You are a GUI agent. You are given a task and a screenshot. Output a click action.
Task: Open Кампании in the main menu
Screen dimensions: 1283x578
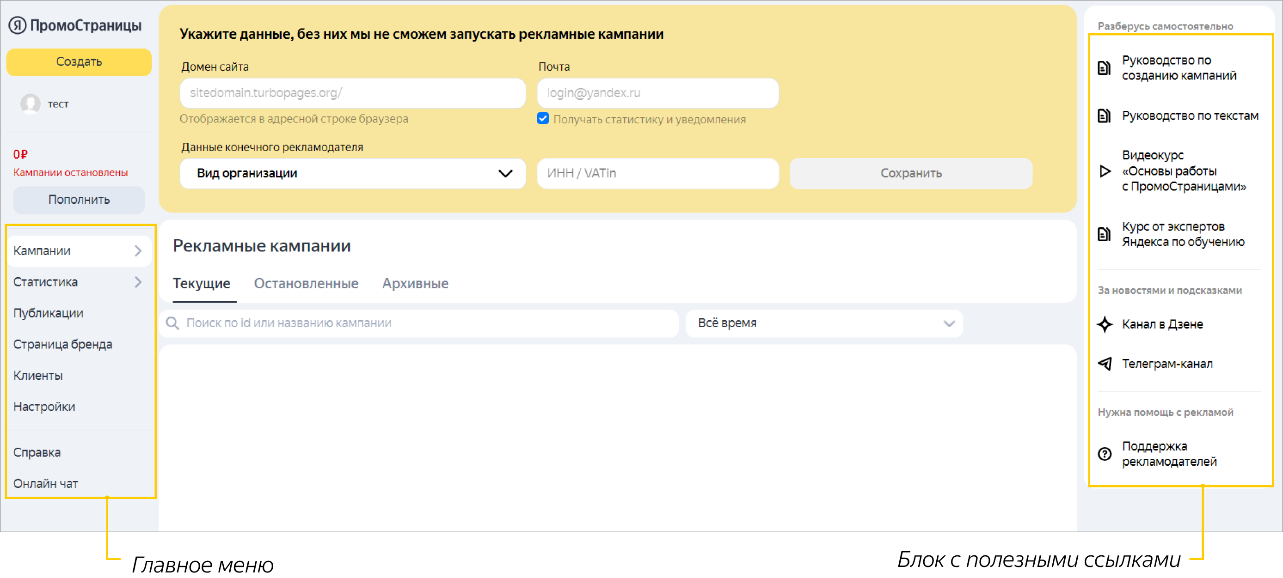tap(79, 251)
